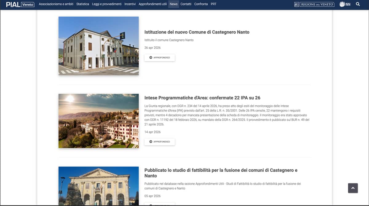Open headline Istituzione del nuovo Comune di Castegnero Nanto
369x206 pixels.
click(197, 32)
